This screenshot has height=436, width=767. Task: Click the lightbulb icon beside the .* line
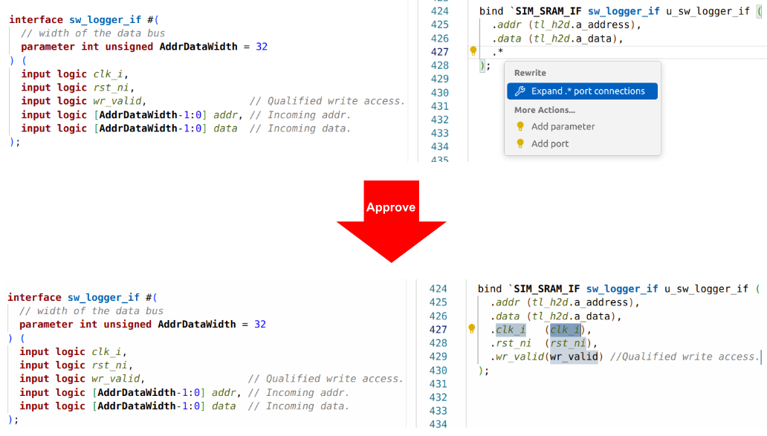pos(473,52)
